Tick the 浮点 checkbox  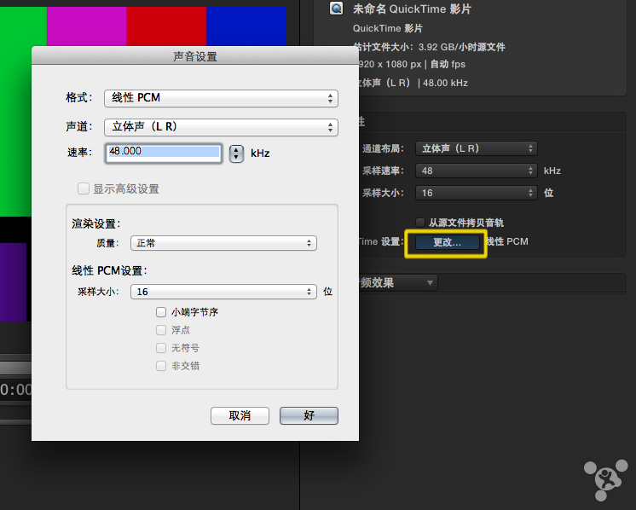161,330
